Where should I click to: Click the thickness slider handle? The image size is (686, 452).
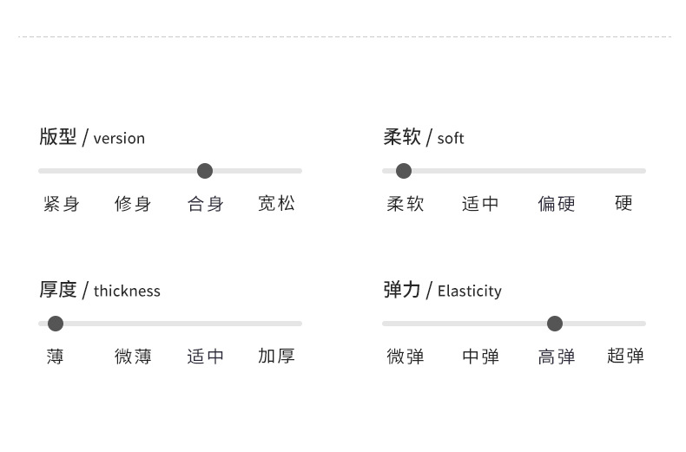[56, 324]
